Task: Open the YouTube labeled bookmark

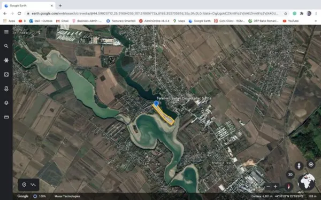Action: click(x=291, y=21)
